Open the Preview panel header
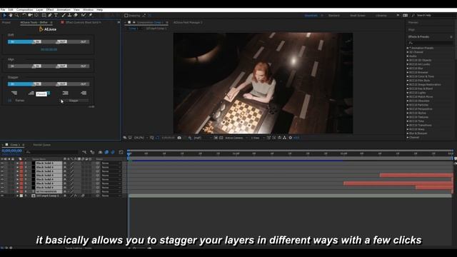457x257 pixels. (413, 22)
